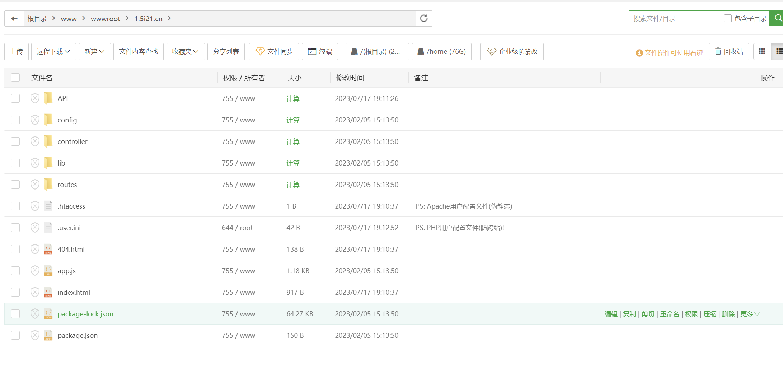This screenshot has width=783, height=382.
Task: Click 重命名 for package-lock.json
Action: point(670,314)
